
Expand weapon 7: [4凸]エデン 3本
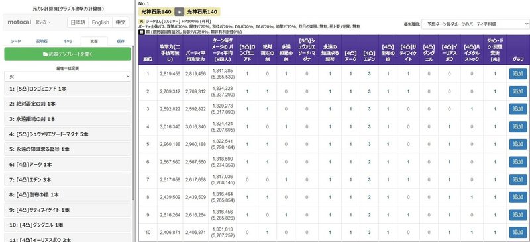pyautogui.click(x=68, y=180)
